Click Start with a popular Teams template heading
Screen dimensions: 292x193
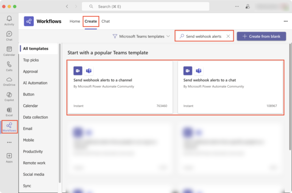tap(108, 53)
